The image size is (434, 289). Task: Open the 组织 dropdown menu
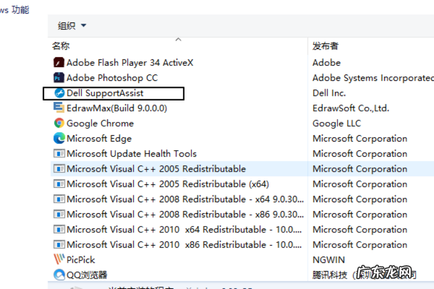point(72,25)
